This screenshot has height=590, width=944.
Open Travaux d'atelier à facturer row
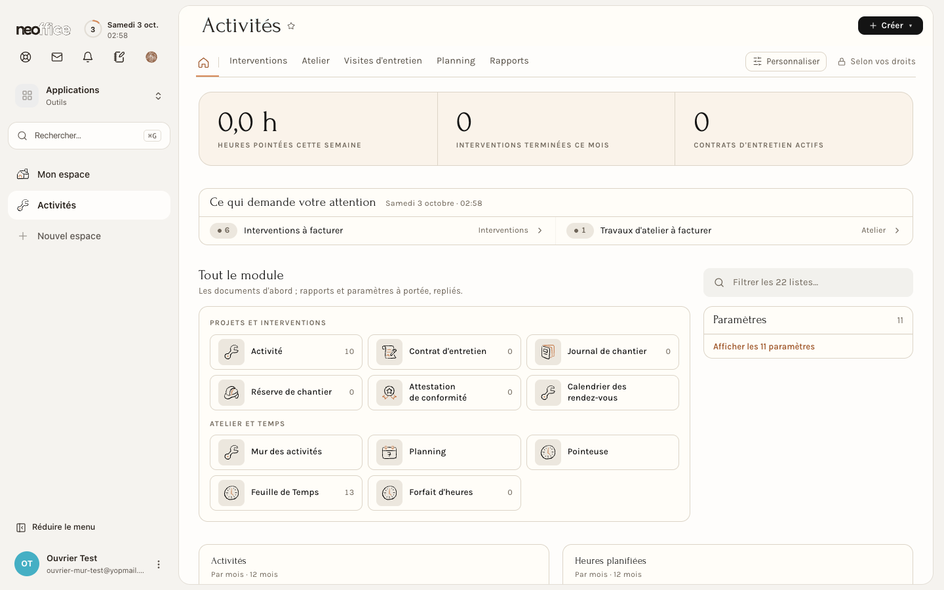coord(734,231)
